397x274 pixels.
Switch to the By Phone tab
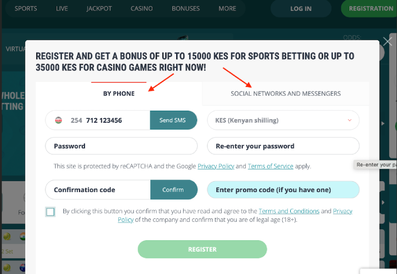119,93
